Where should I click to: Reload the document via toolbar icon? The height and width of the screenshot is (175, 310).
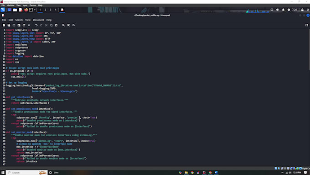click(x=24, y=25)
